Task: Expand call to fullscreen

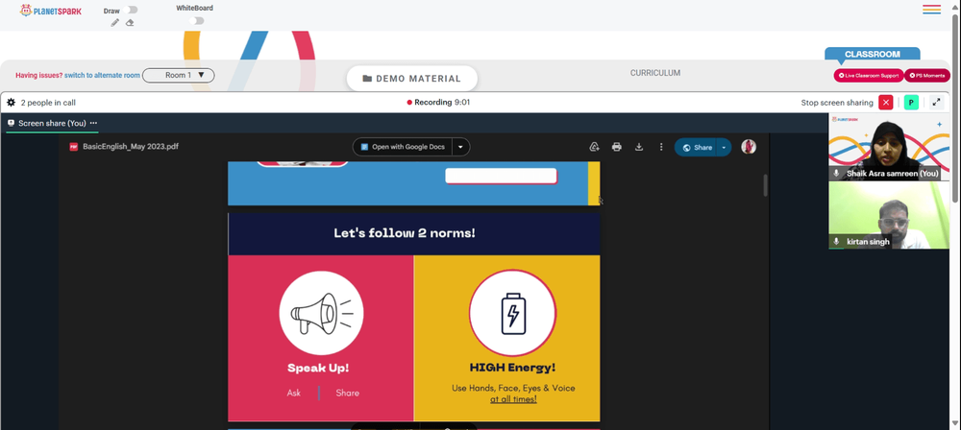Action: [x=936, y=103]
